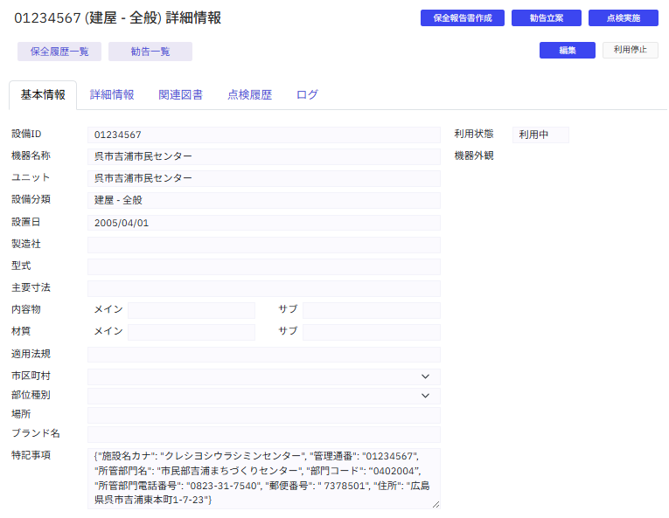Click the empty 型式 field
The height and width of the screenshot is (518, 669).
click(x=264, y=266)
